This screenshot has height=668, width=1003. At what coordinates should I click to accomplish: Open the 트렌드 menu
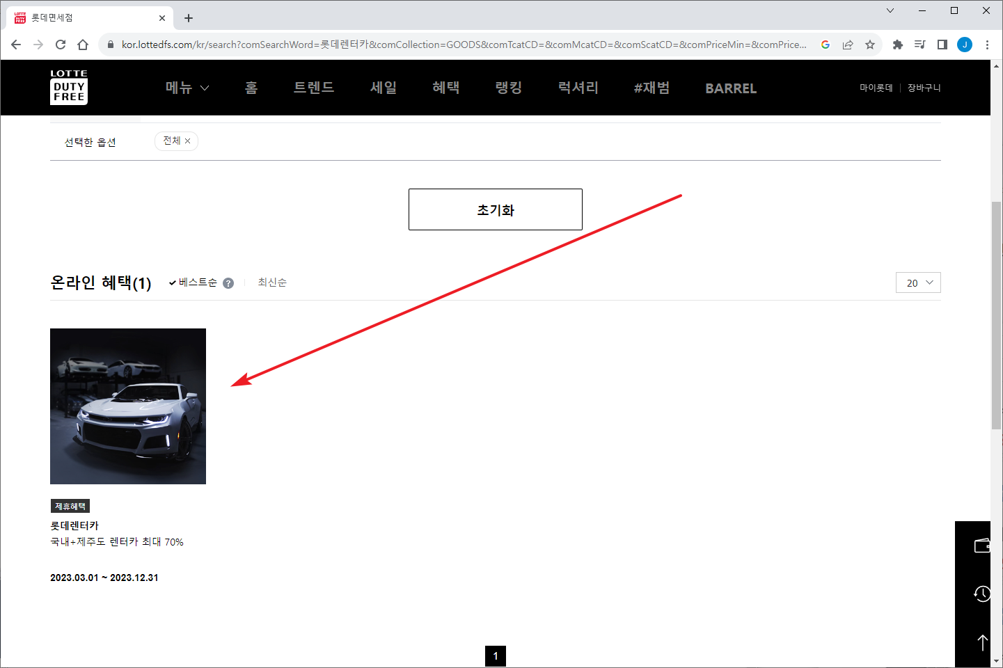(x=314, y=88)
